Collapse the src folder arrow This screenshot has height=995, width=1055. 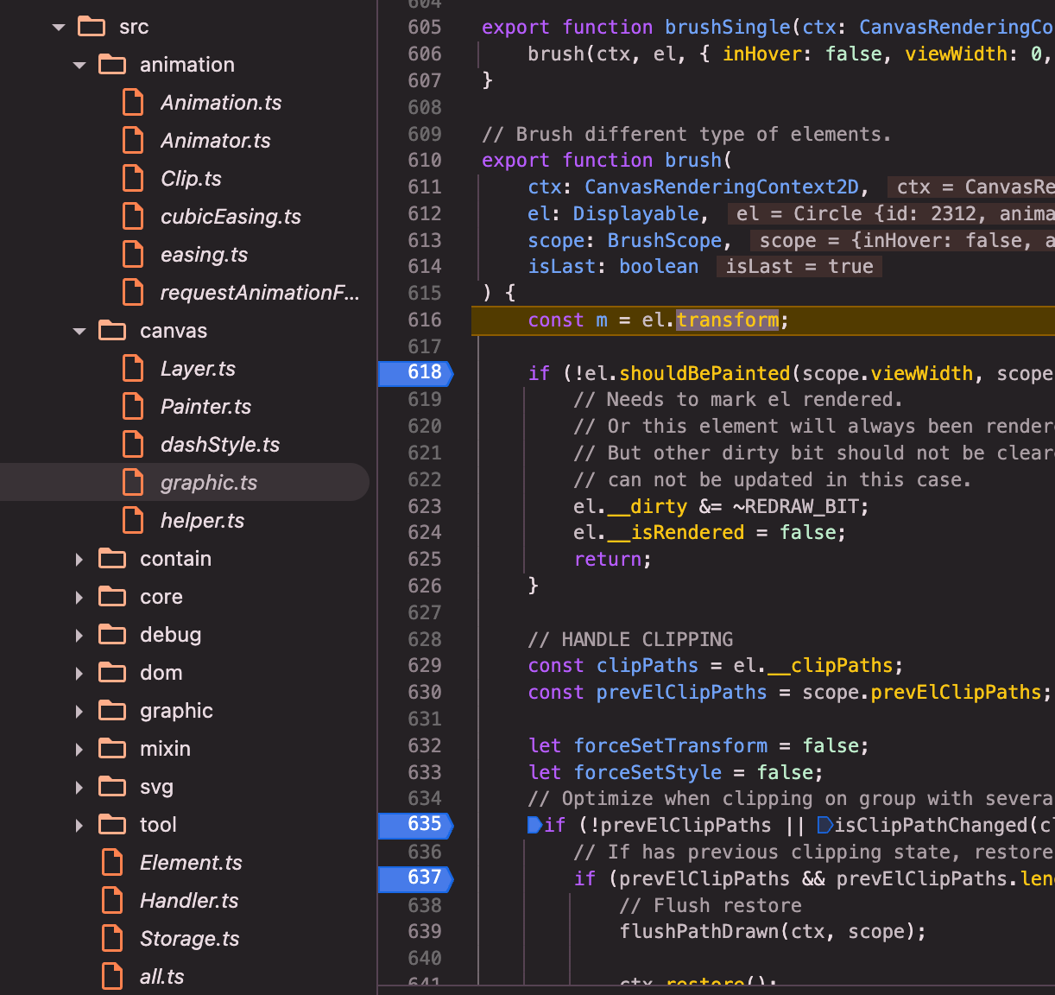(59, 28)
